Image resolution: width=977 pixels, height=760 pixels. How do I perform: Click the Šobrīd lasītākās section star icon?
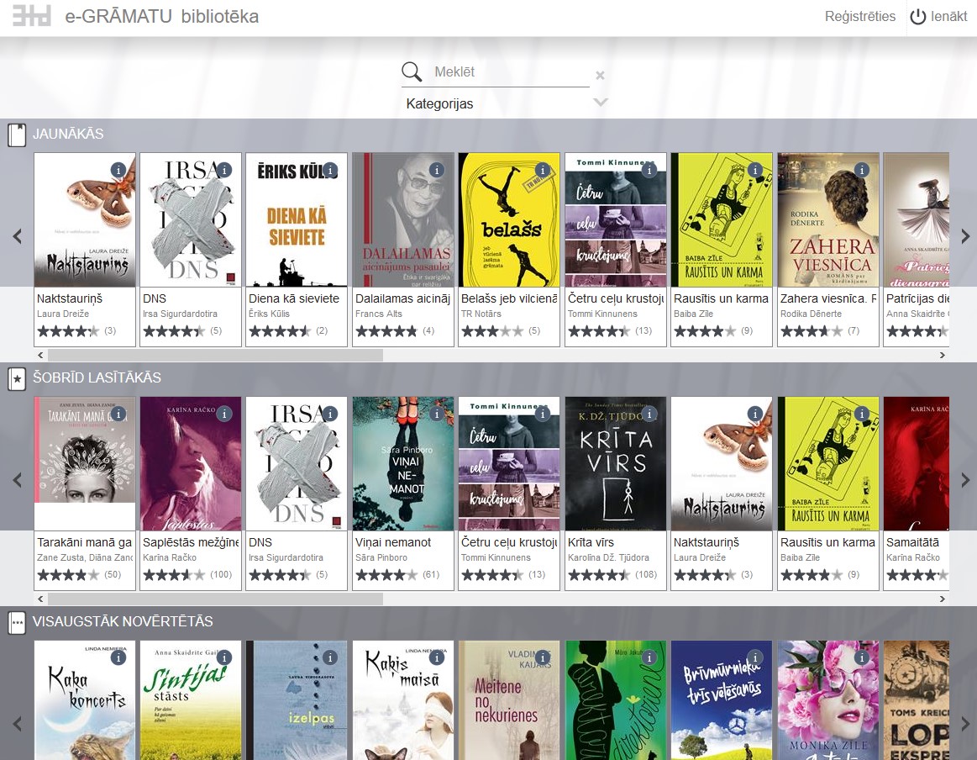tap(17, 378)
